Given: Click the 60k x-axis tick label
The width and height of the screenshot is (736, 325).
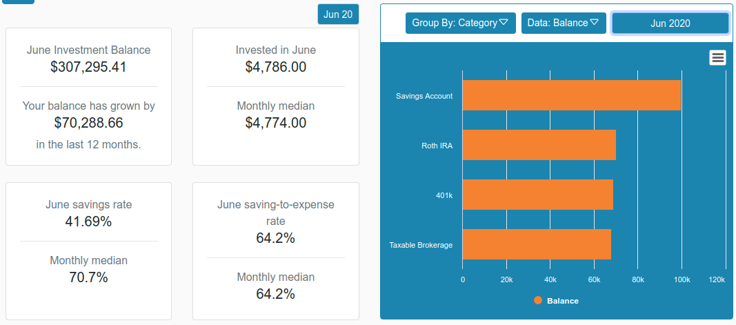Looking at the screenshot, I should [x=594, y=280].
